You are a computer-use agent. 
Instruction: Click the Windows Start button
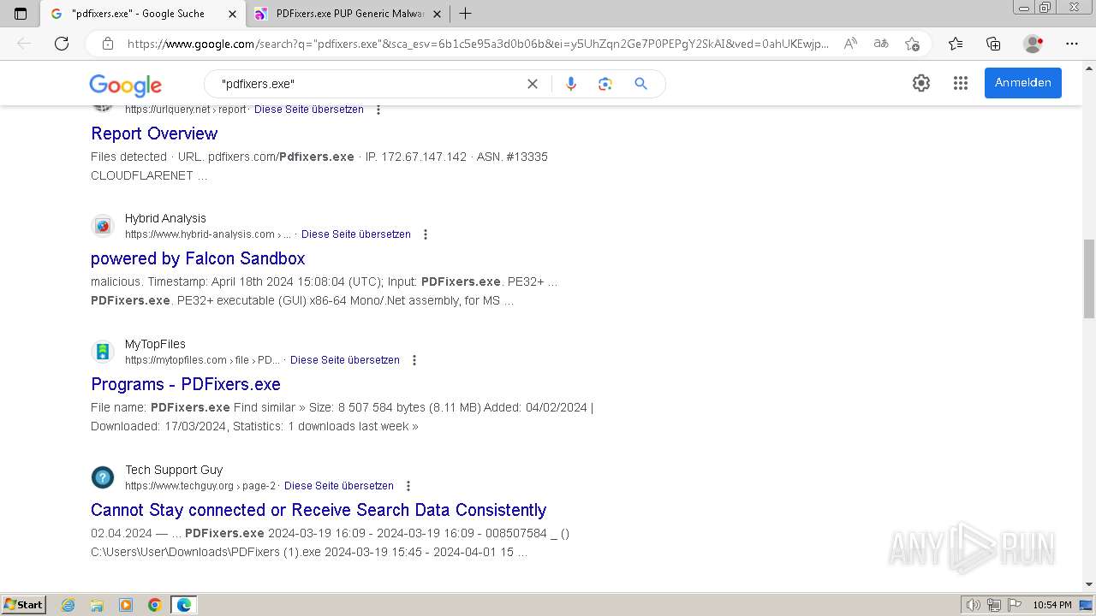click(23, 605)
